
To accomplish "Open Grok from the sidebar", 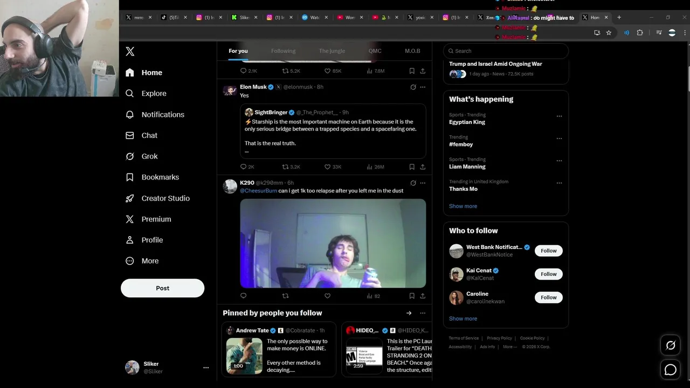I will pos(142,156).
